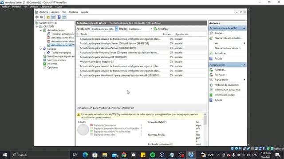Image resolution: width=284 pixels, height=159 pixels.
Task: Click the blue Help question-mark toolbar icon
Action: click(59, 17)
